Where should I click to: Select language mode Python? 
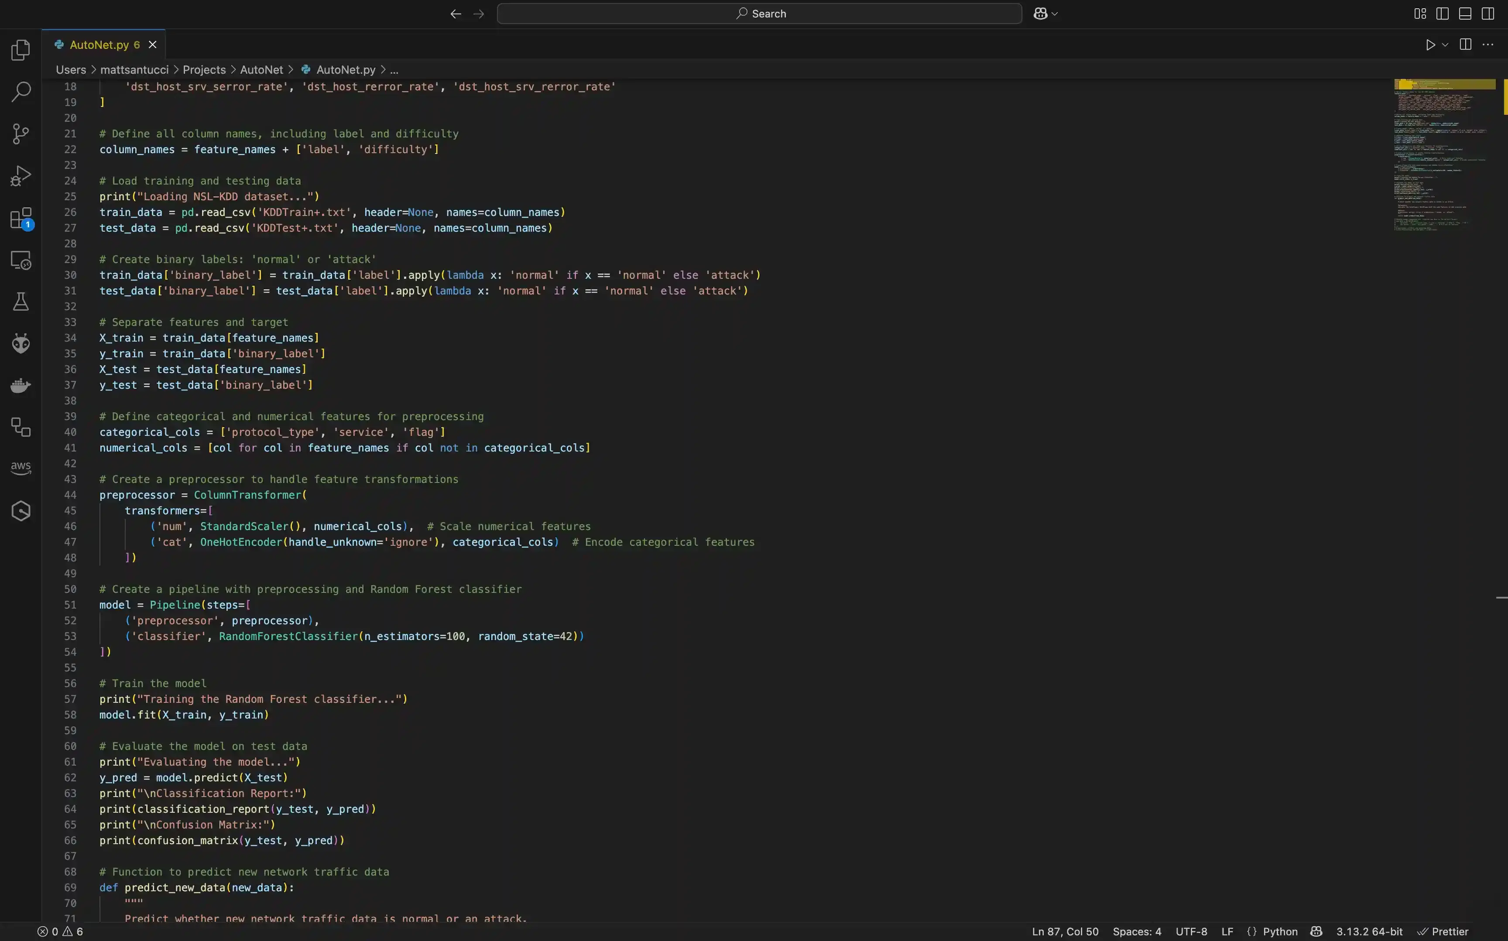point(1280,932)
